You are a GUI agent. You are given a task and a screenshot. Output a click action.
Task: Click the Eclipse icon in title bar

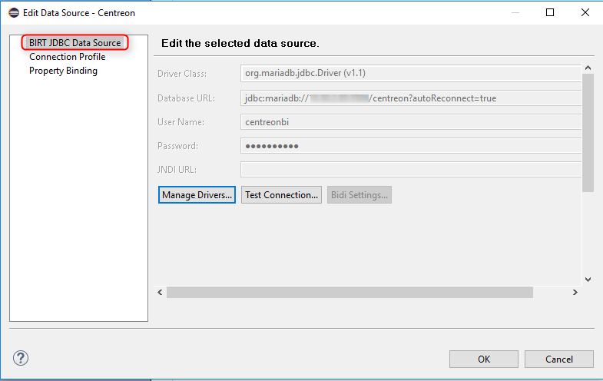13,12
